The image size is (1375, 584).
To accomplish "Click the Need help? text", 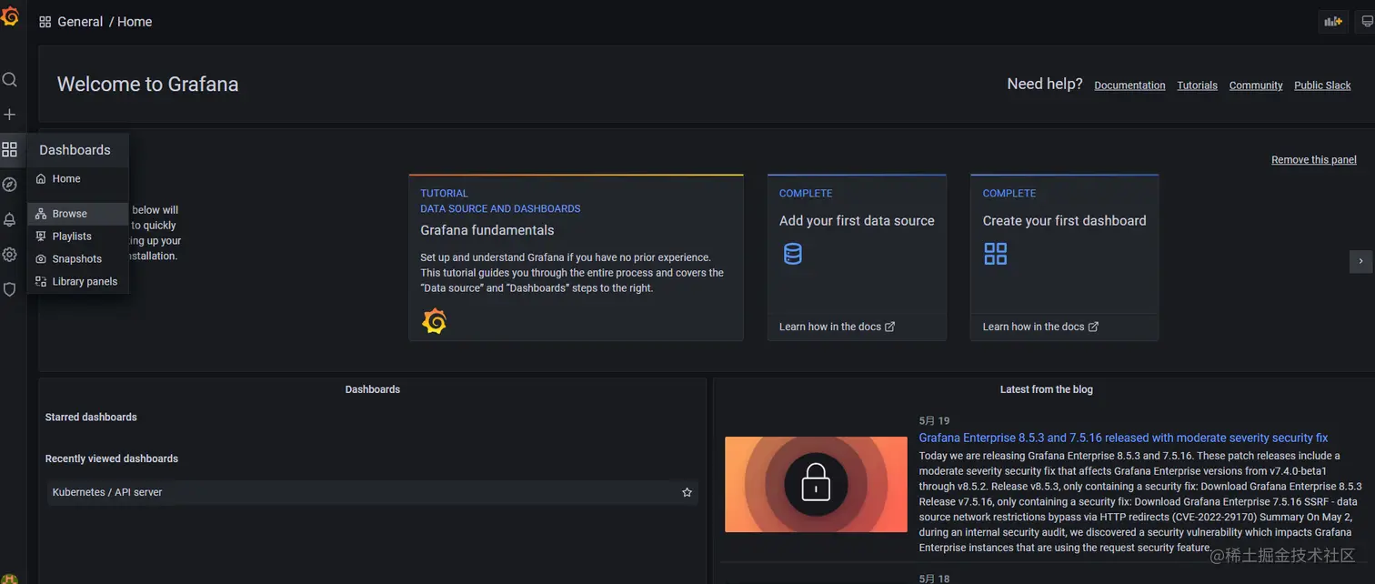I will [x=1045, y=84].
